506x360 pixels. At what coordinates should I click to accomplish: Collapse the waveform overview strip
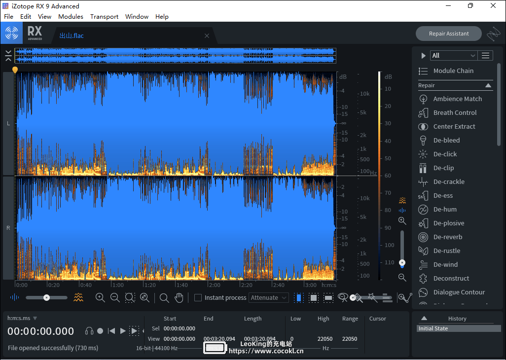coord(8,56)
